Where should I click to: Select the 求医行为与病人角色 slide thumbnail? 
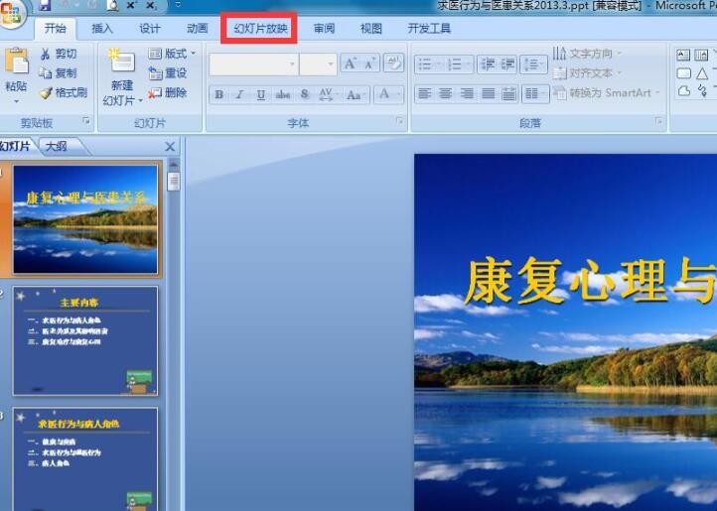(85, 459)
